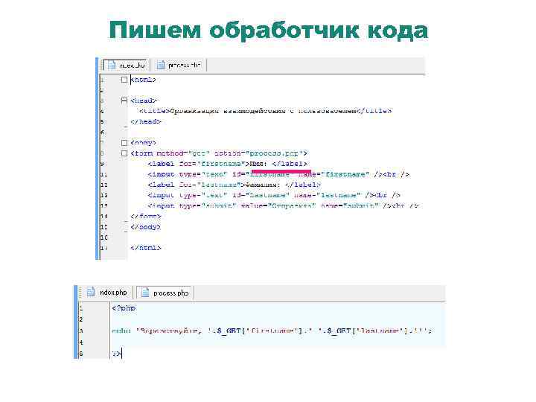Select process.php tab in lower editor
The height and width of the screenshot is (402, 536).
click(165, 293)
